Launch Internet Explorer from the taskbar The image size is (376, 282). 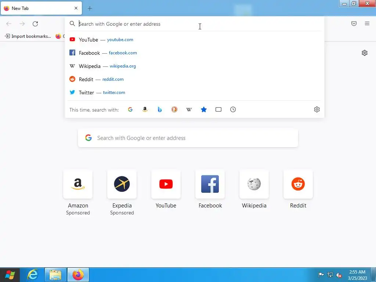coord(32,275)
